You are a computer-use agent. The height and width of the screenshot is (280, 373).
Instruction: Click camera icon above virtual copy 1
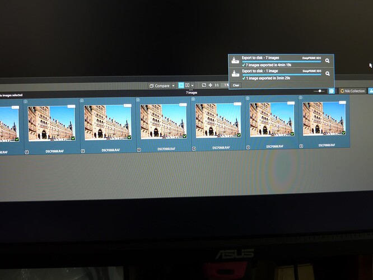tap(26, 101)
